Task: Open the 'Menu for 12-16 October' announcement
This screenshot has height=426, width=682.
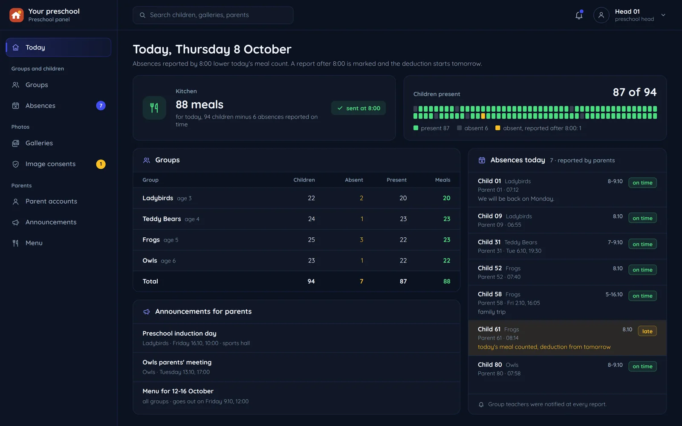Action: (x=296, y=396)
